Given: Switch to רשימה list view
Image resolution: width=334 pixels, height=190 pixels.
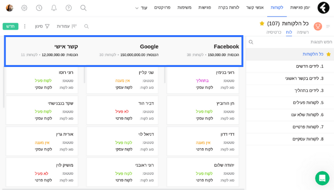Looking at the screenshot, I should coord(303,32).
